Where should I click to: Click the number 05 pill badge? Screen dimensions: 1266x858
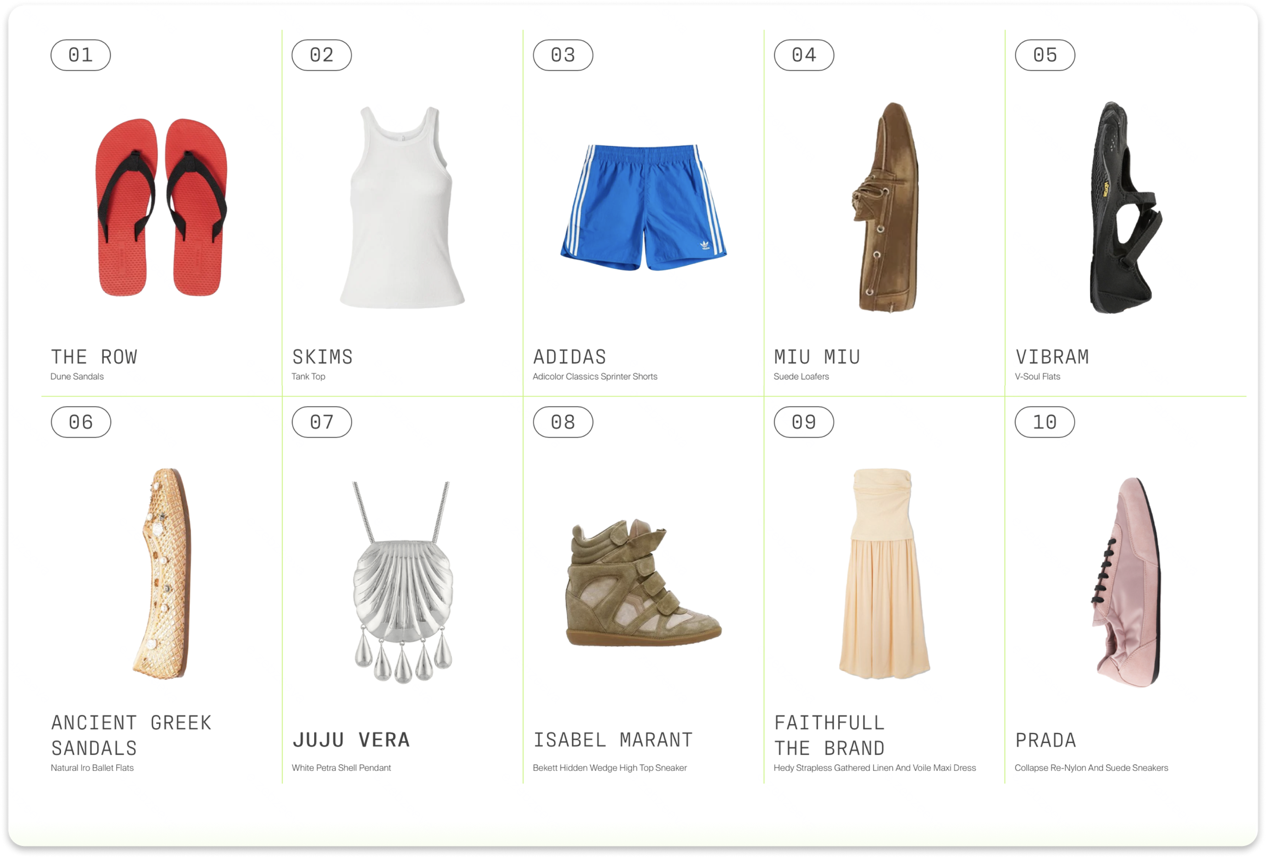(x=1045, y=55)
